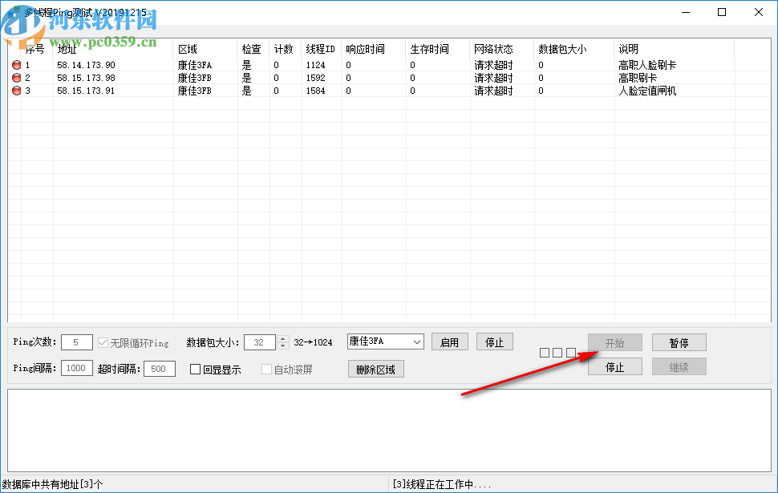Click the 数据包大小 input field
The image size is (778, 493).
pos(260,342)
